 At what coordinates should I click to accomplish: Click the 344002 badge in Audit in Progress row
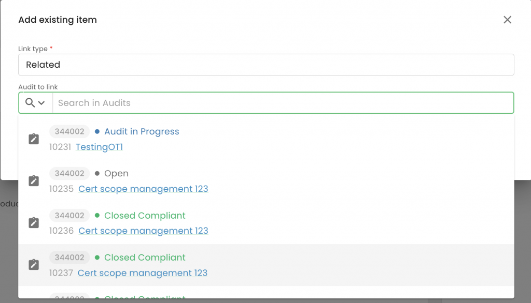[69, 131]
